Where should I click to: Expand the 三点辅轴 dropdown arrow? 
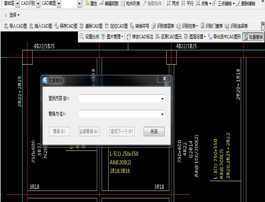click(x=234, y=4)
